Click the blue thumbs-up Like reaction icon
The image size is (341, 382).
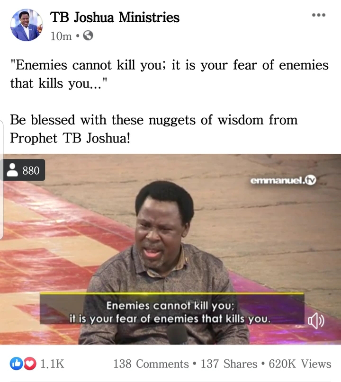[16, 364]
